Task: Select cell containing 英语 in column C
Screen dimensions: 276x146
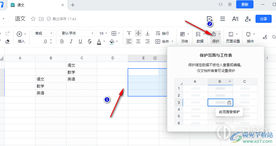Action: coord(82,79)
